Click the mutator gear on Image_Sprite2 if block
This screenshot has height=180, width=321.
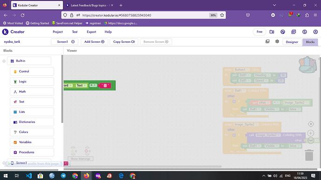click(x=234, y=135)
